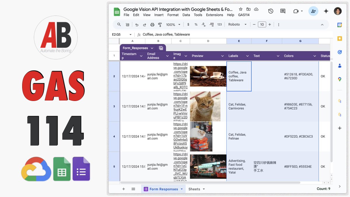This screenshot has height=197, width=350.
Task: Click the font size field
Action: click(262, 25)
